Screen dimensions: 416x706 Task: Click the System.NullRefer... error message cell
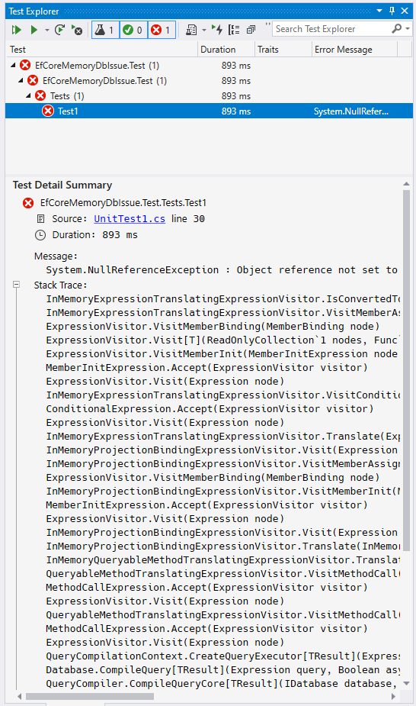(351, 111)
